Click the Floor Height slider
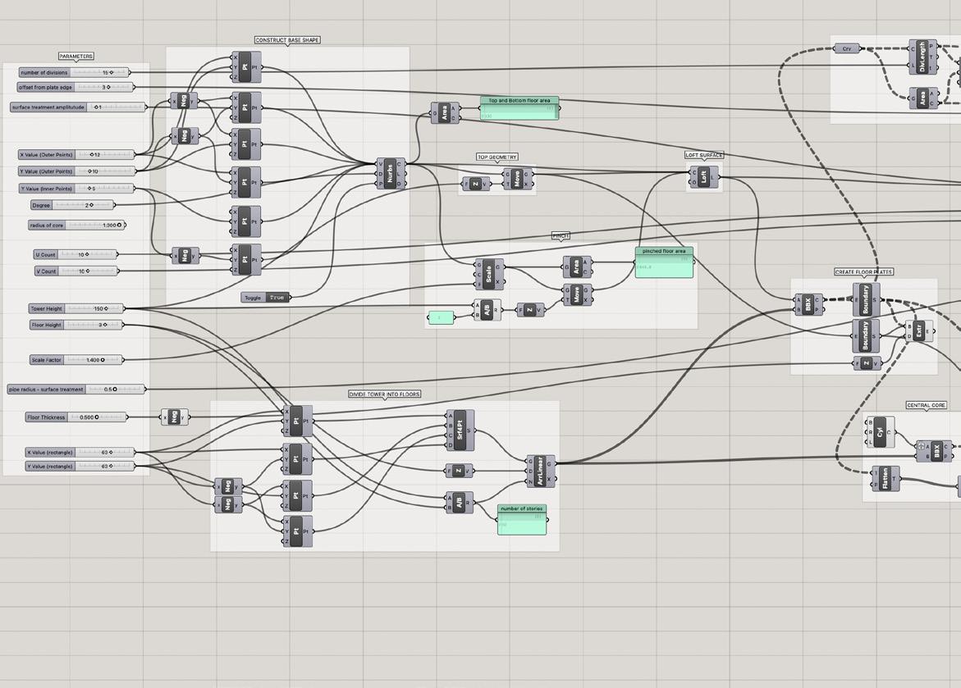 tap(76, 325)
